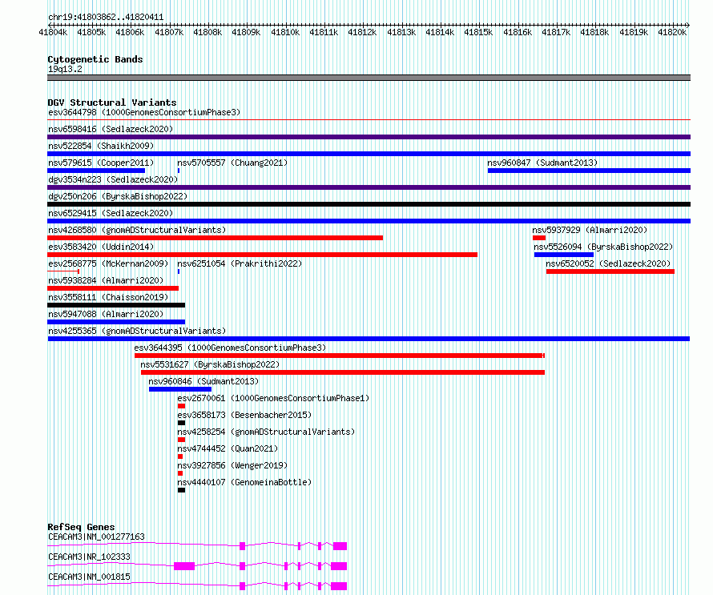Select nsv3927856 (Wenger2019) variant label
The width and height of the screenshot is (713, 595).
[232, 465]
